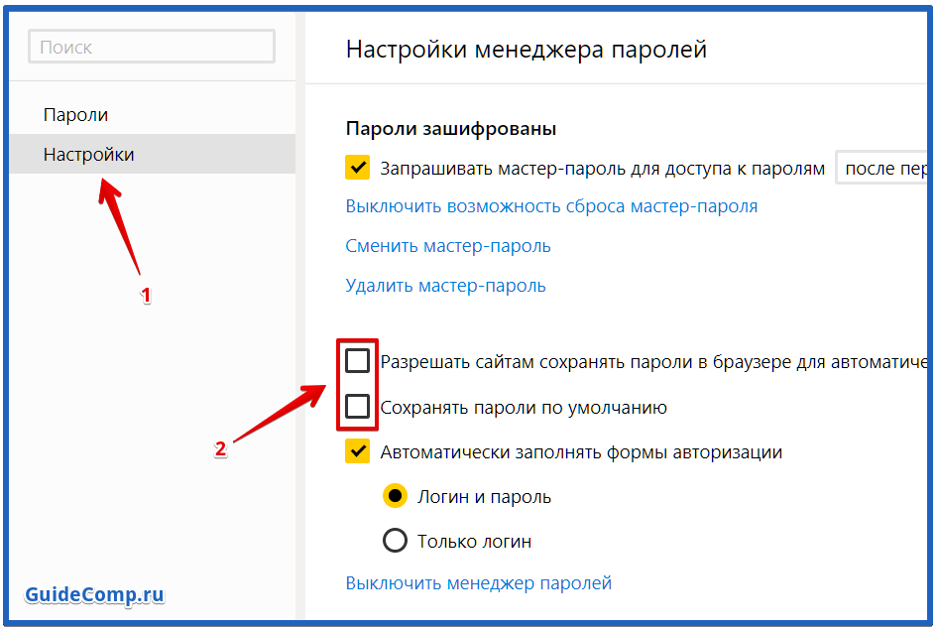Select the Настройки sidebar item
938x630 pixels.
tap(153, 154)
